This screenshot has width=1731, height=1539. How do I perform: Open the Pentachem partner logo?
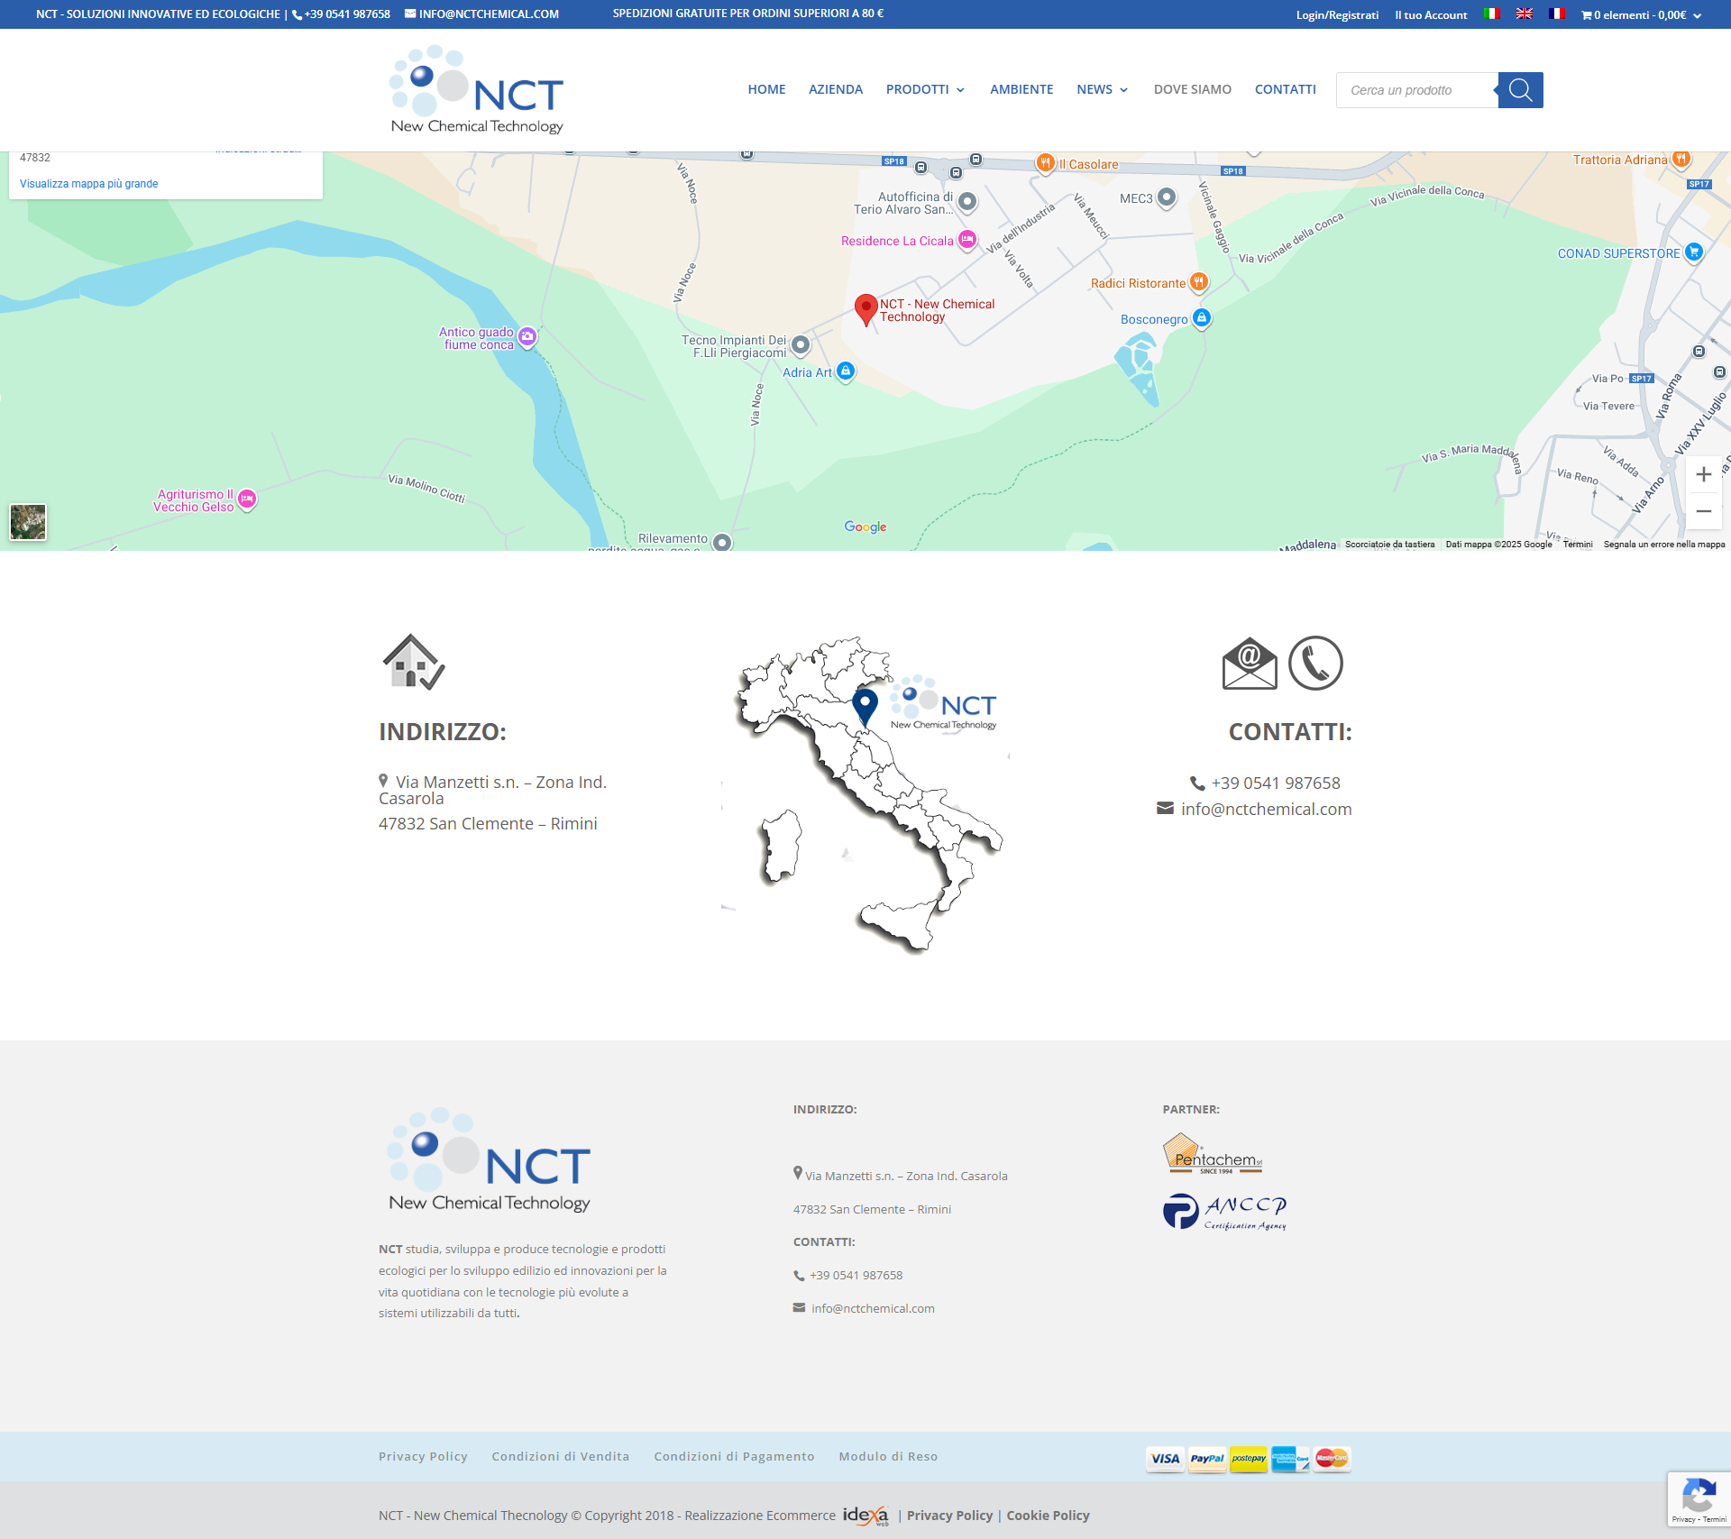1212,1153
